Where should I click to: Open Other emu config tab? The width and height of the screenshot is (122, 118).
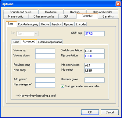[x=44, y=16]
